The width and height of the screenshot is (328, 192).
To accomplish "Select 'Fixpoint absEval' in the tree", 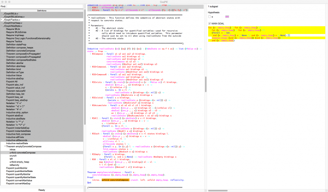I will click(x=14, y=115).
